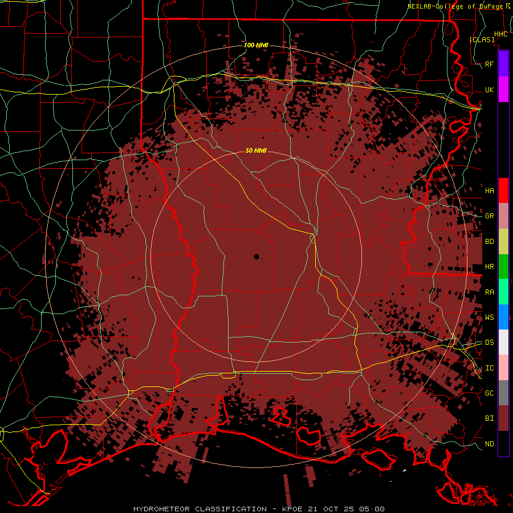Click the RF legend label
513x513 pixels.
click(x=490, y=64)
